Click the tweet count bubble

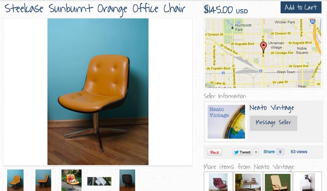point(256,152)
